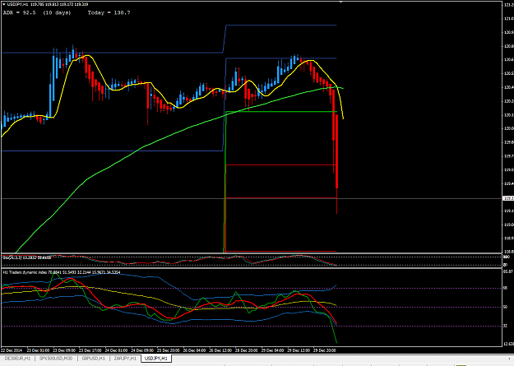This screenshot has width=514, height=366.
Task: Click the 'Today = 130.7' text
Action: coord(109,12)
